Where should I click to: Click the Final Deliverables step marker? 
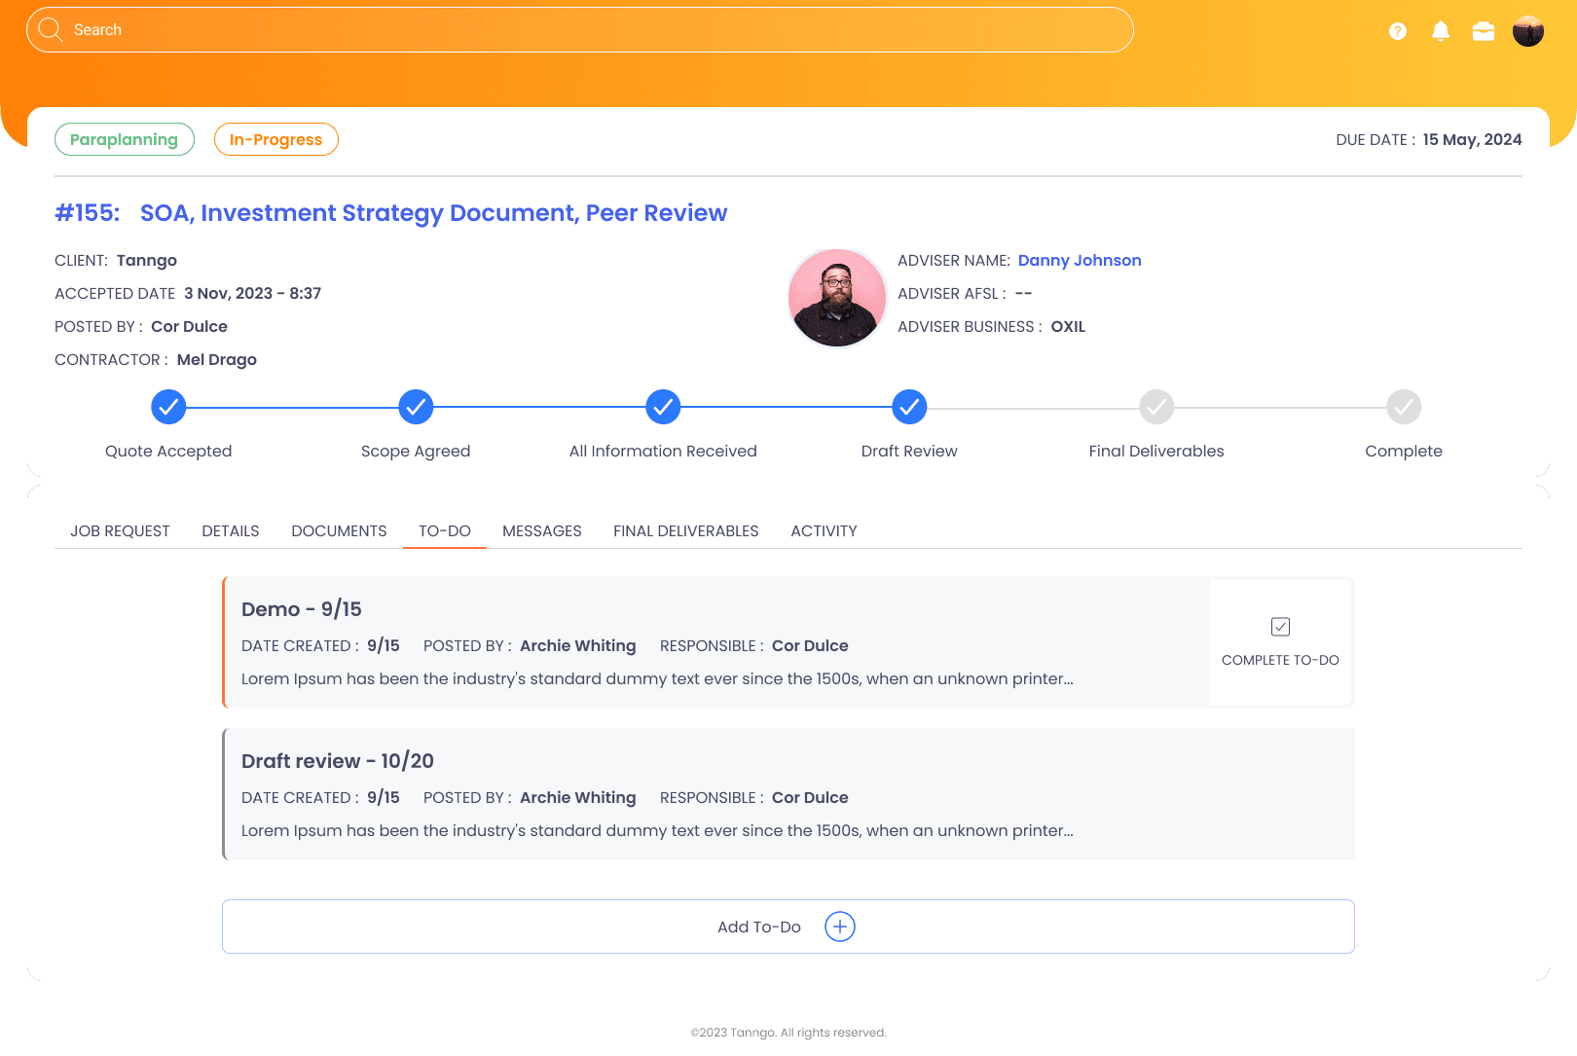pyautogui.click(x=1156, y=407)
